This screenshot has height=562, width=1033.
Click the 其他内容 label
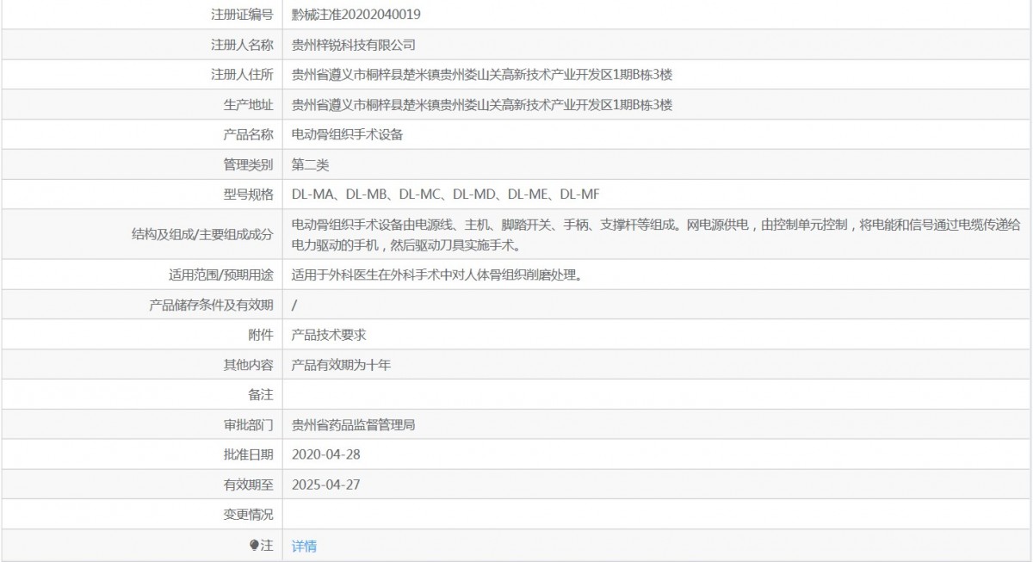point(248,365)
